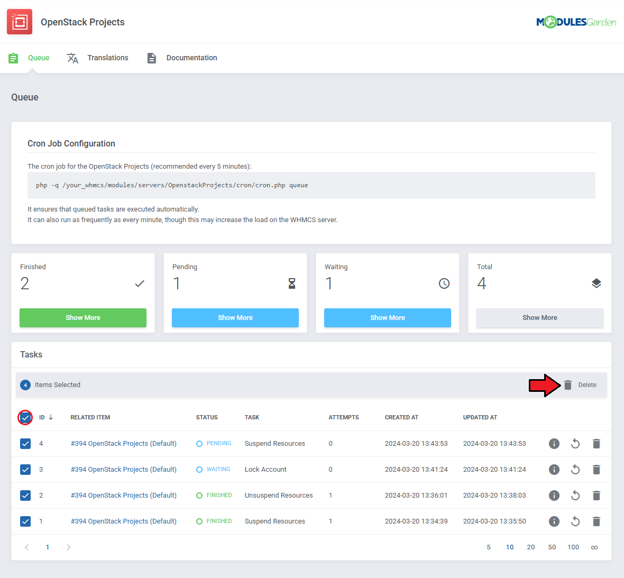Sort by ID using the arrow icon
Screen dimensions: 624x578
(51, 417)
